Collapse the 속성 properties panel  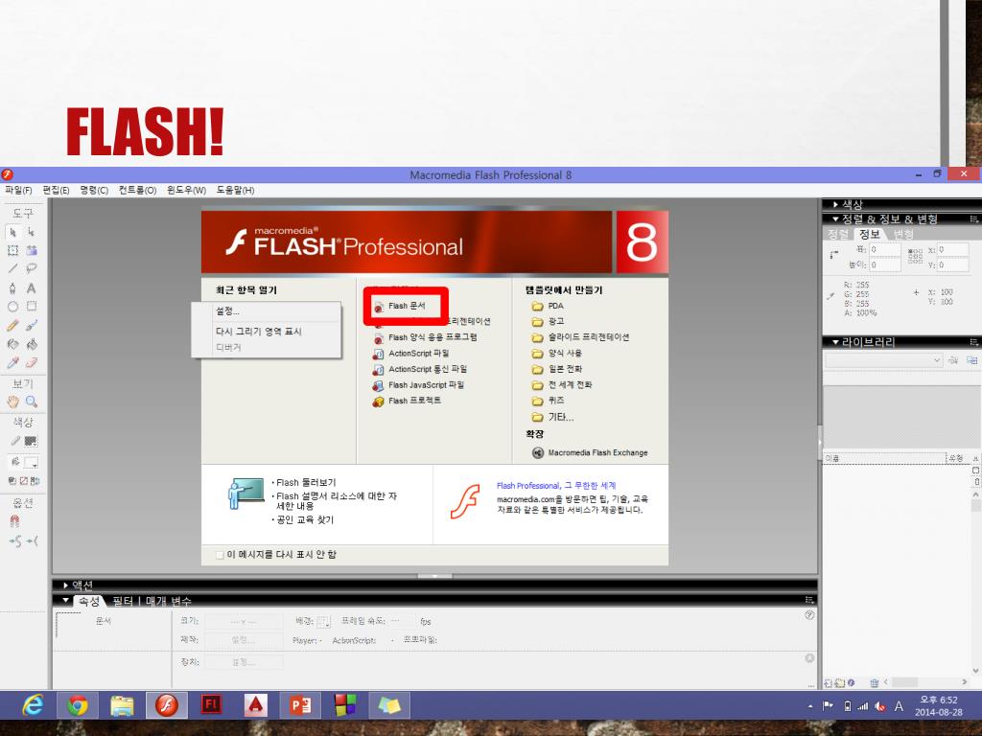pyautogui.click(x=65, y=601)
